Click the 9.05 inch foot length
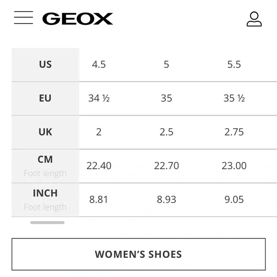The image size is (277, 277). (234, 200)
